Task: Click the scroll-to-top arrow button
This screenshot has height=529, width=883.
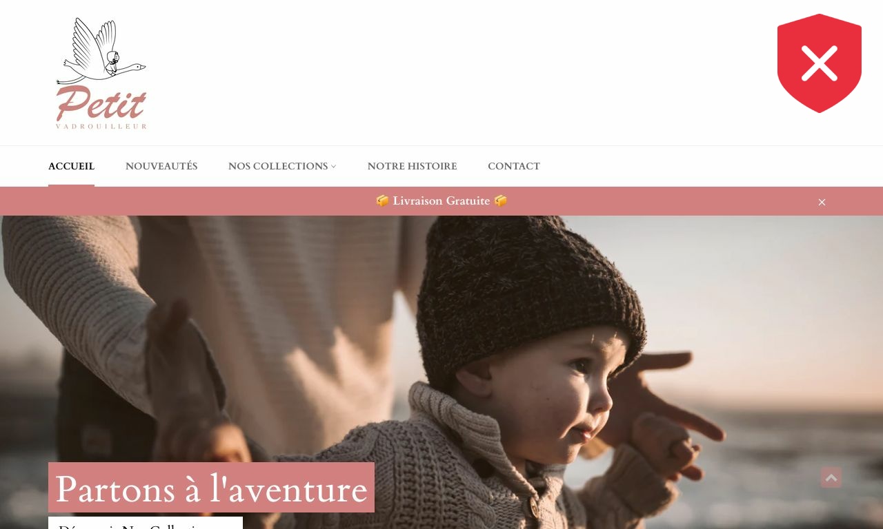Action: click(831, 477)
